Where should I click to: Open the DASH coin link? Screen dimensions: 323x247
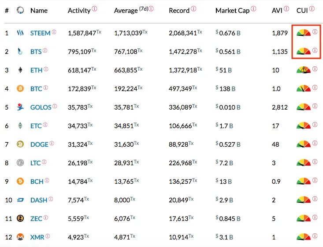point(39,200)
